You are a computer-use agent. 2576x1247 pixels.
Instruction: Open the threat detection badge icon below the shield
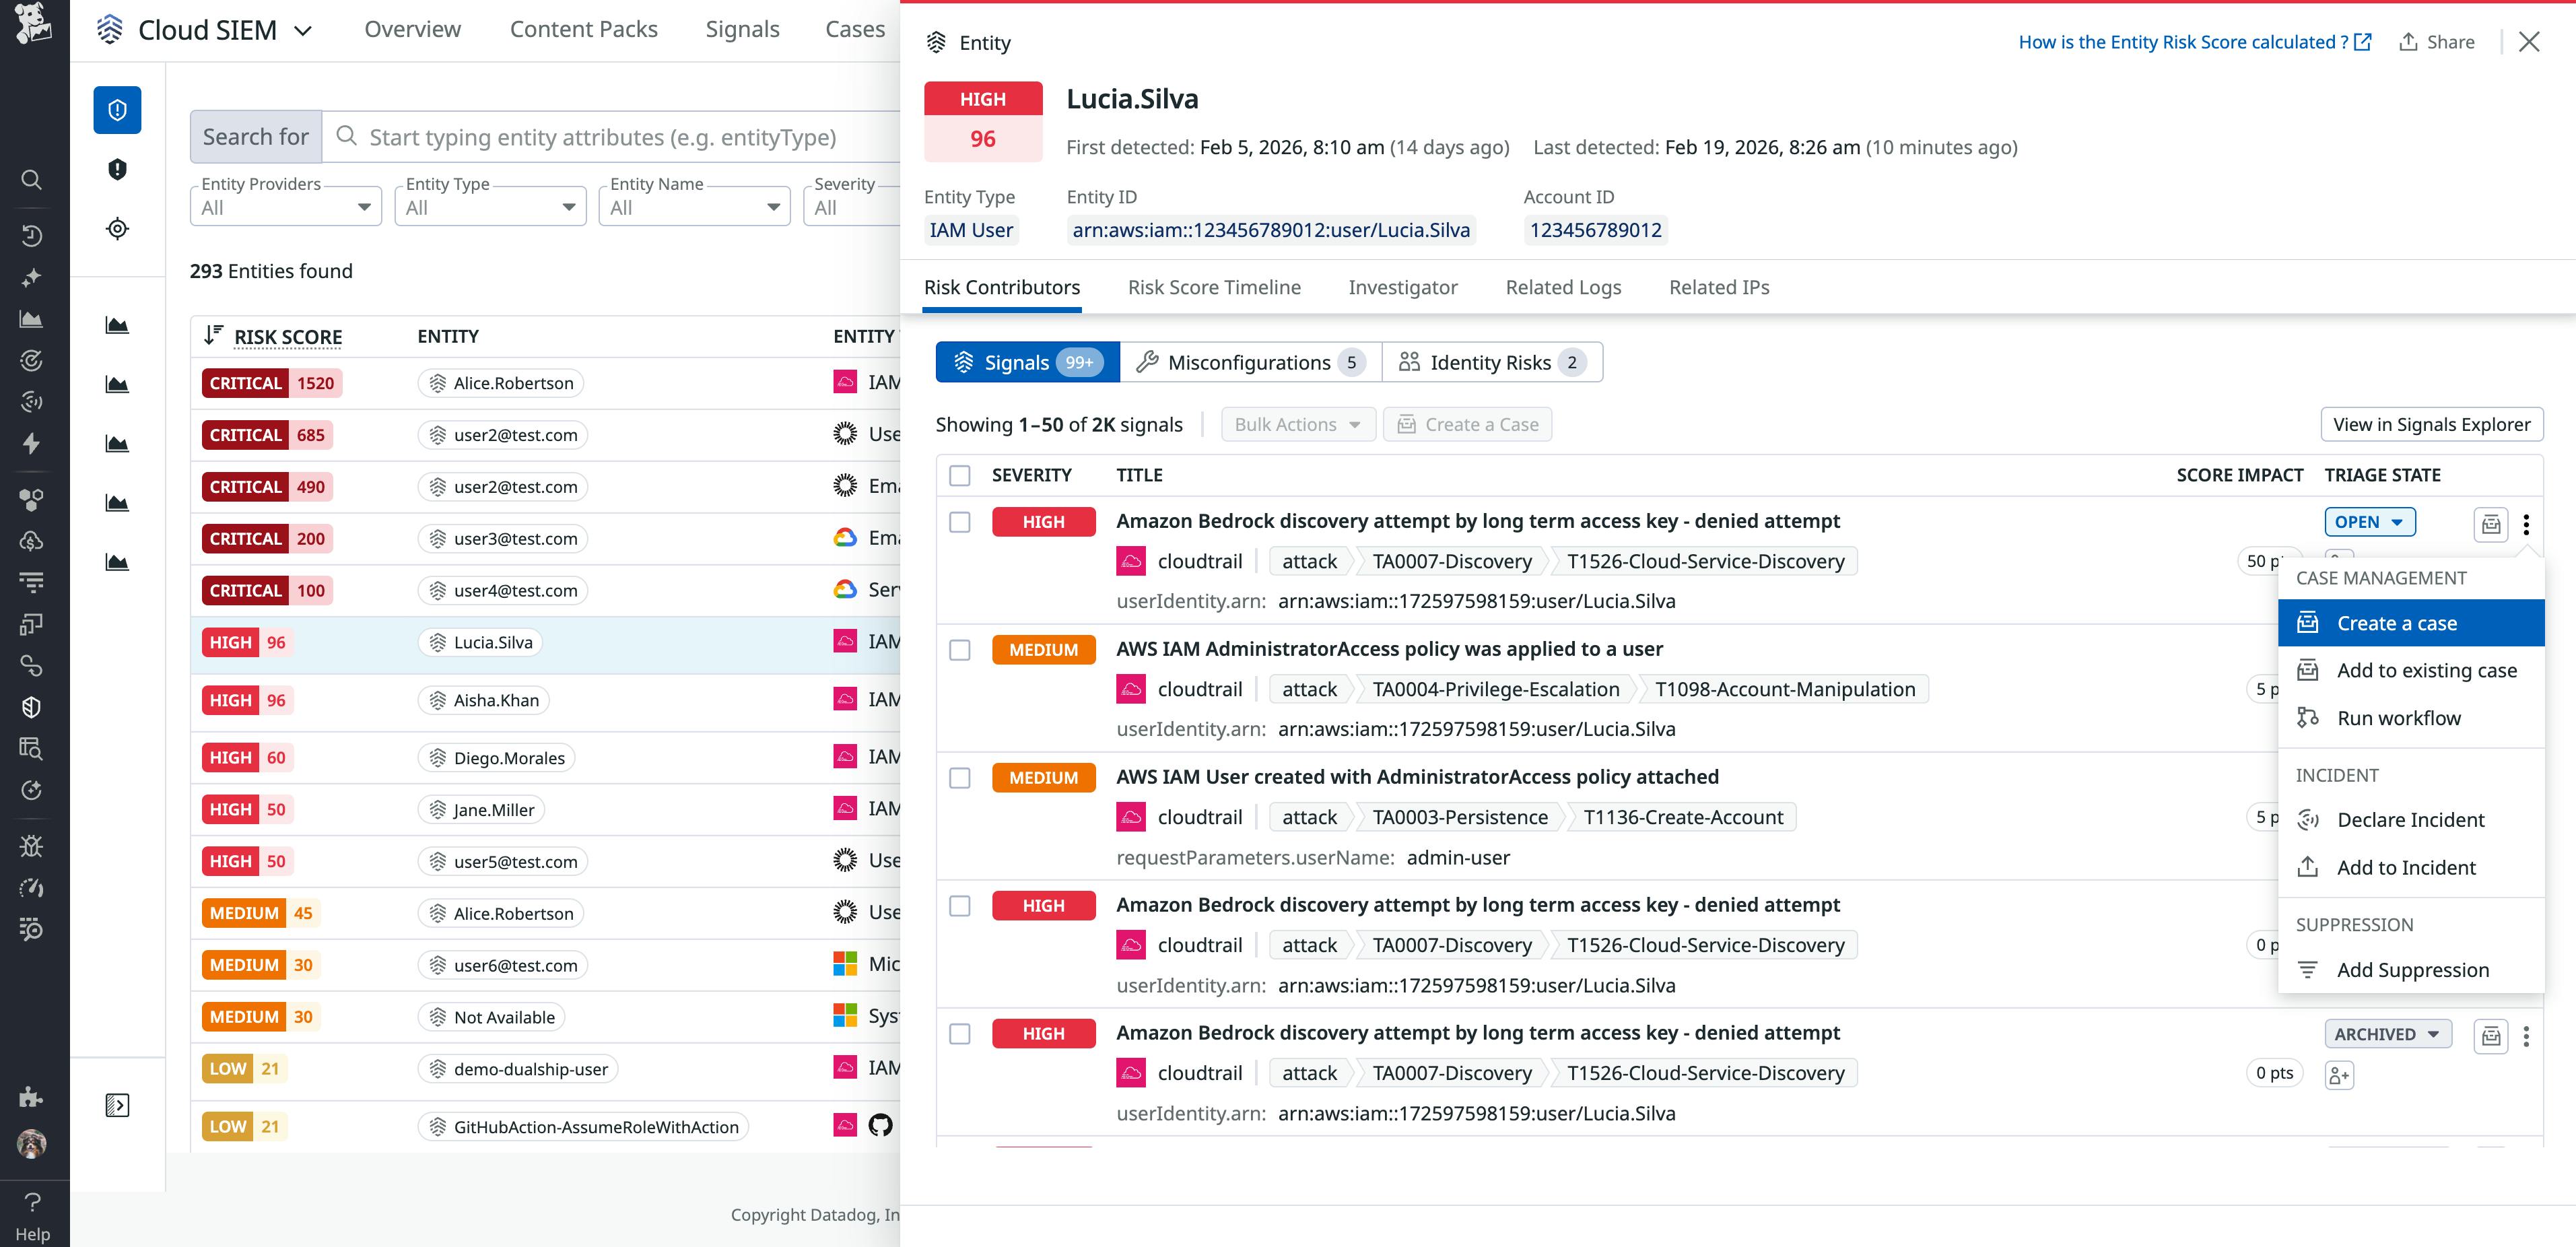pos(117,168)
